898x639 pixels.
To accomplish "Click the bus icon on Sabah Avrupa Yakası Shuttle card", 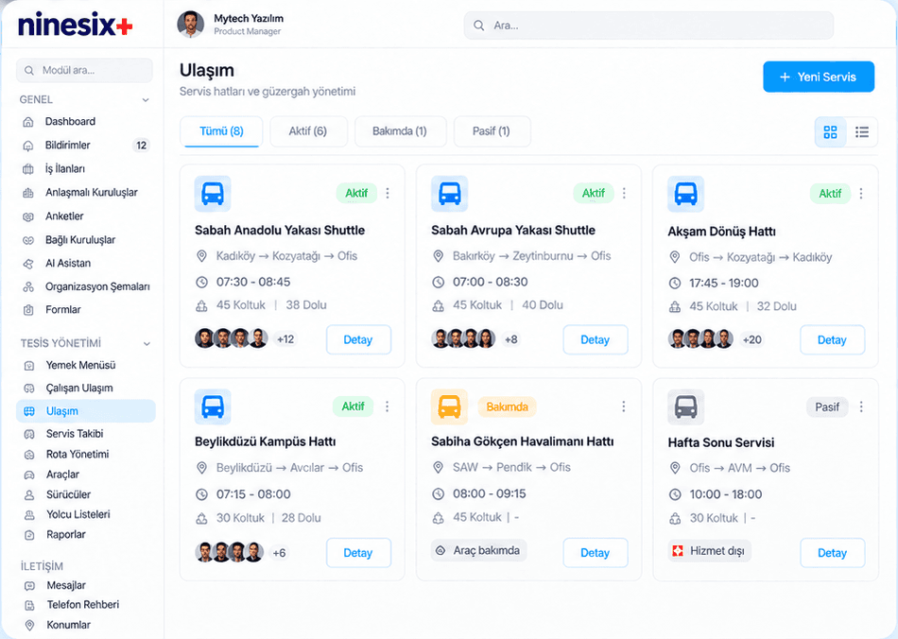I will [x=450, y=194].
